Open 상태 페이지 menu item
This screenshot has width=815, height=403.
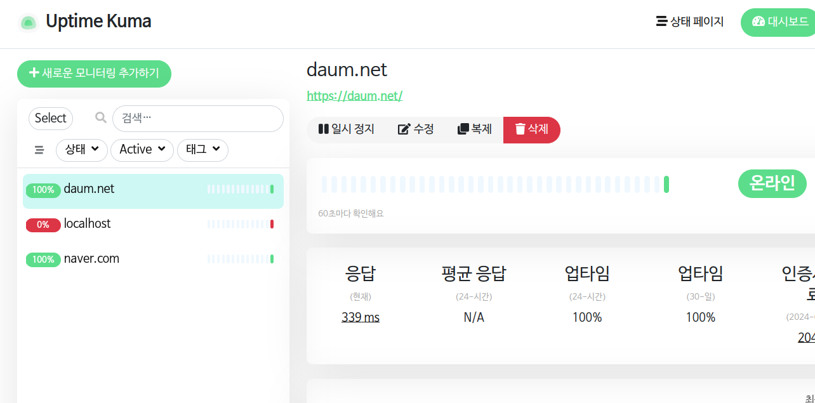(x=690, y=22)
